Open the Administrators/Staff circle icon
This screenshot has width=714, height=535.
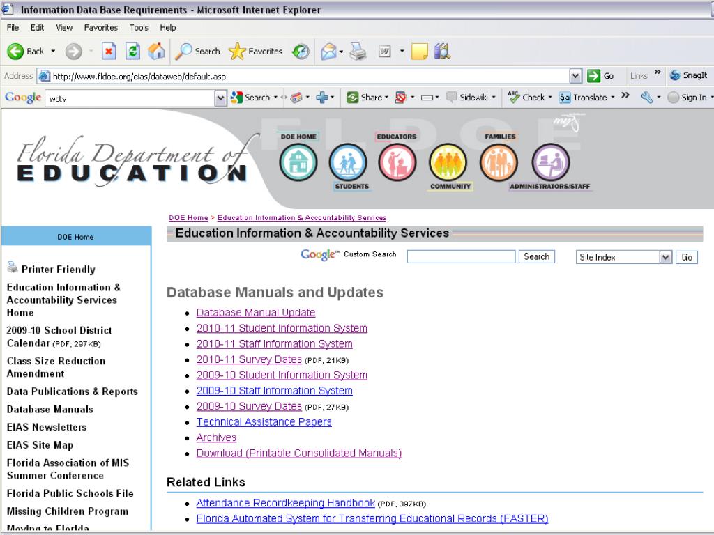[550, 162]
